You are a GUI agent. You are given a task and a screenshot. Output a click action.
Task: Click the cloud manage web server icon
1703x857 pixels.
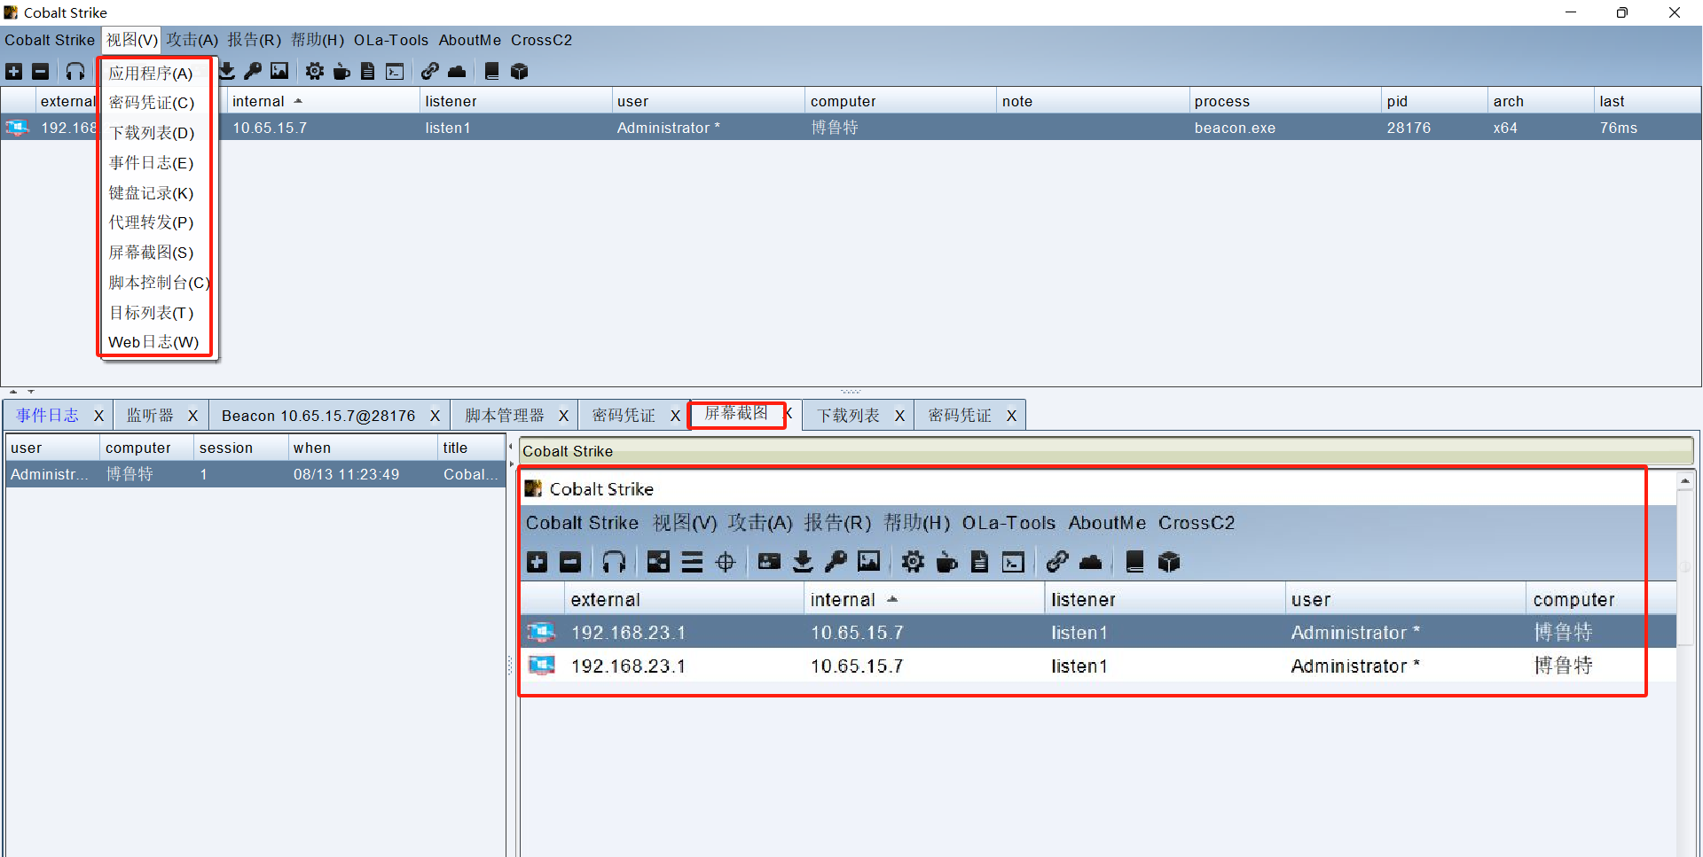(x=457, y=72)
